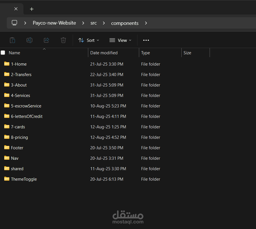Image resolution: width=256 pixels, height=229 pixels.
Task: Go to the src breadcrumb folder
Action: click(x=93, y=23)
